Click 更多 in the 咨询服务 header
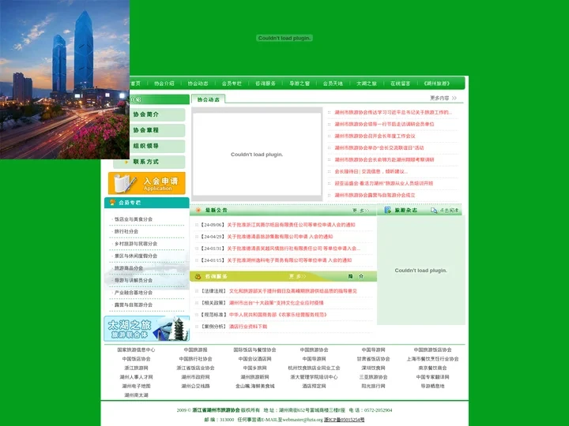The height and width of the screenshot is (426, 569). [298, 276]
